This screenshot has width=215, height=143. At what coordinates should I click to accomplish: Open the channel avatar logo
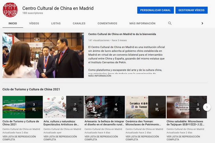coord(10,10)
